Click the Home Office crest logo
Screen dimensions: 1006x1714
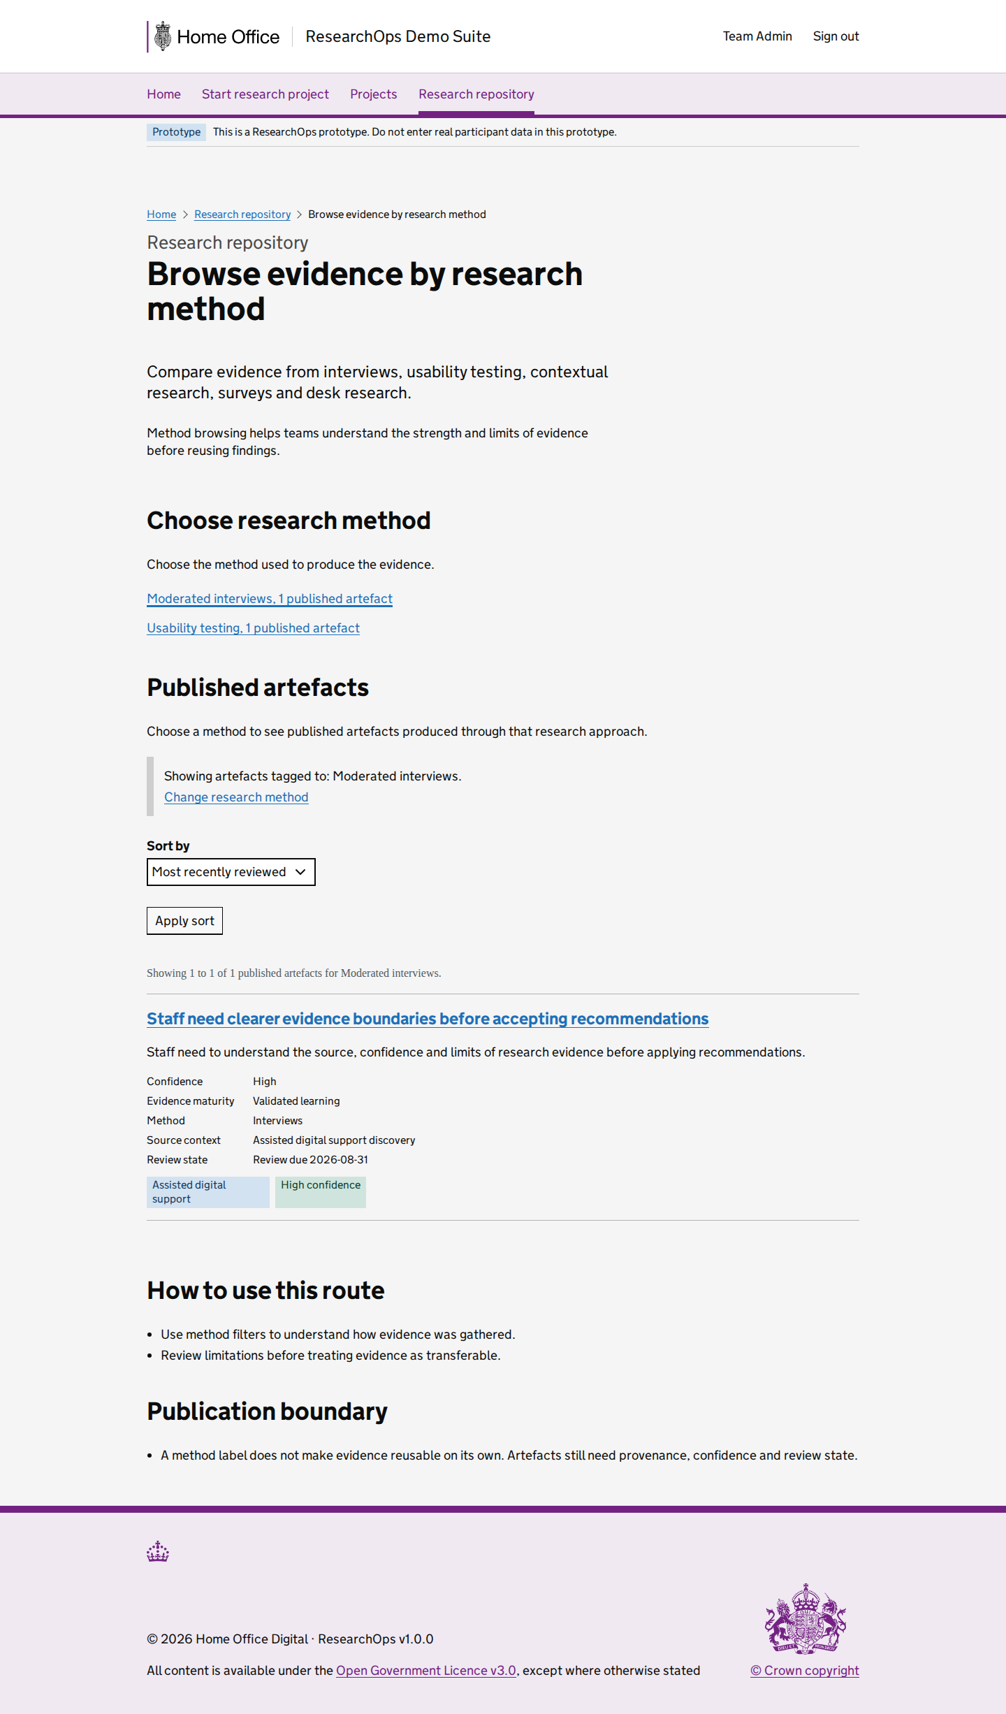(x=163, y=36)
